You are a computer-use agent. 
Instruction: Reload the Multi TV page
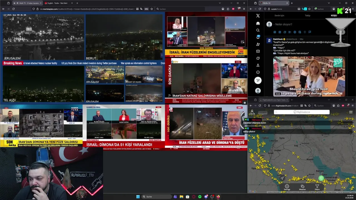click(x=13, y=9)
